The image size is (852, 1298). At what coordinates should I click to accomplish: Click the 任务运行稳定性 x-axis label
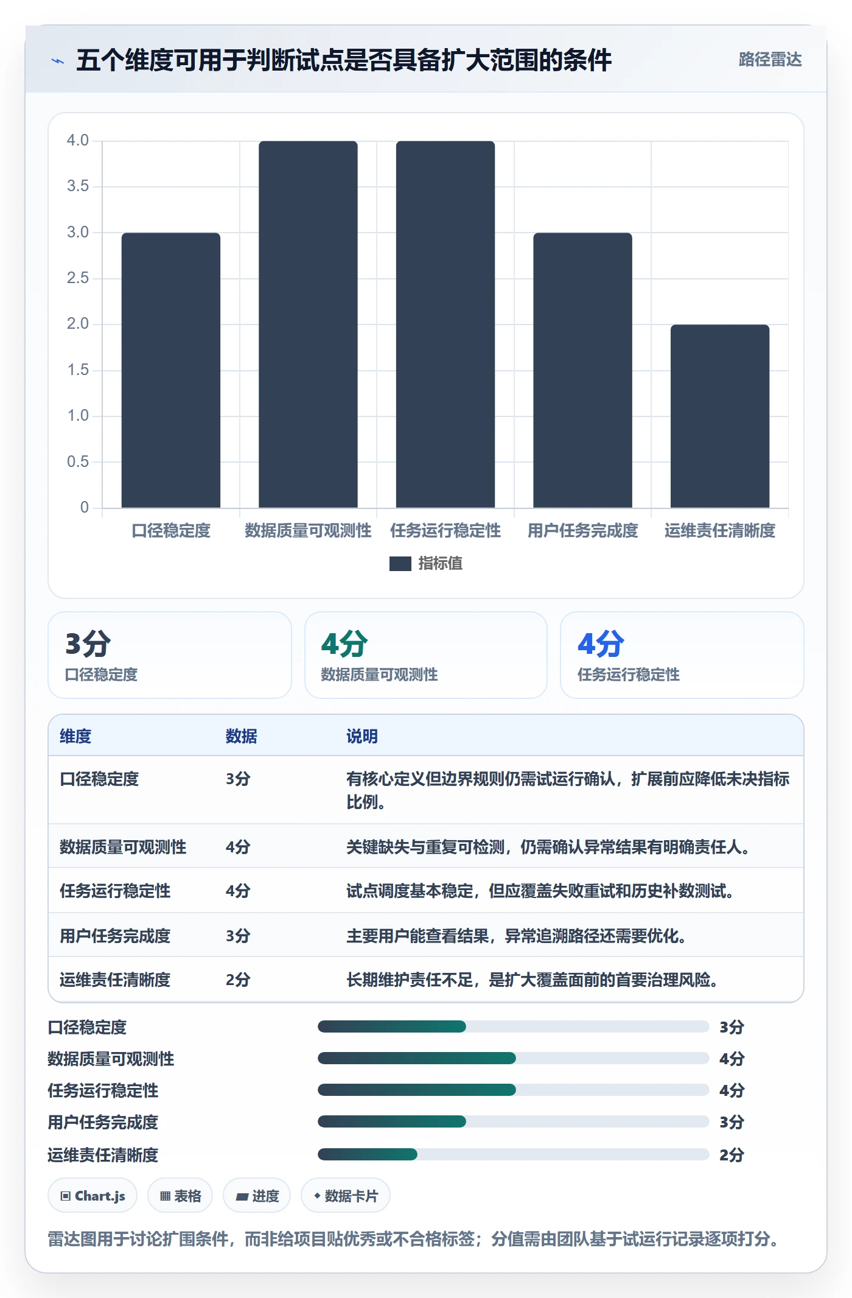click(x=445, y=531)
